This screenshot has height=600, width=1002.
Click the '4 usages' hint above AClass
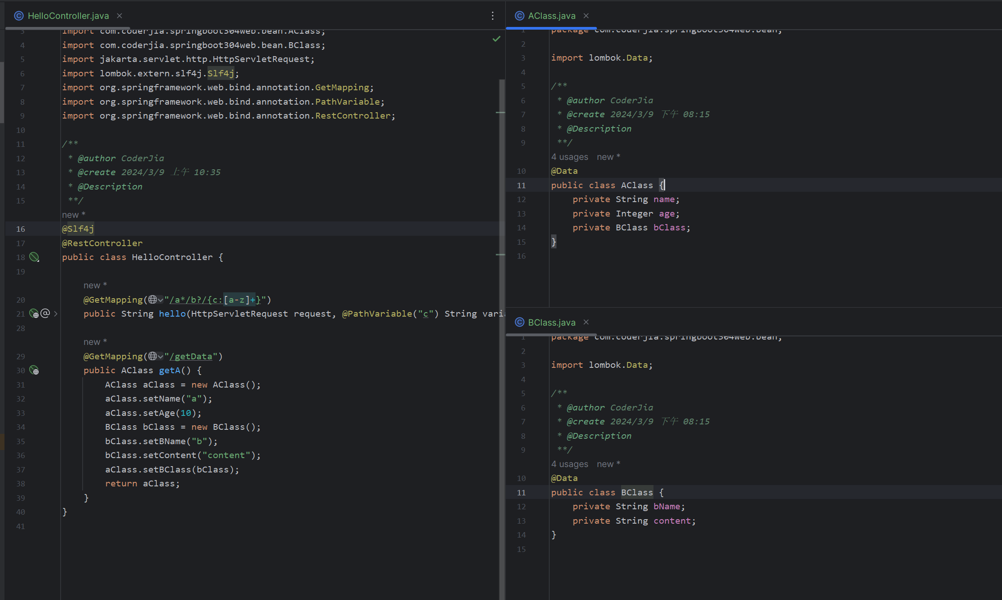coord(569,157)
